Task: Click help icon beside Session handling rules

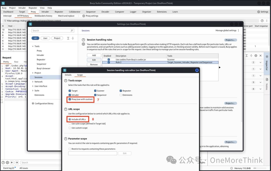Action: point(83,40)
